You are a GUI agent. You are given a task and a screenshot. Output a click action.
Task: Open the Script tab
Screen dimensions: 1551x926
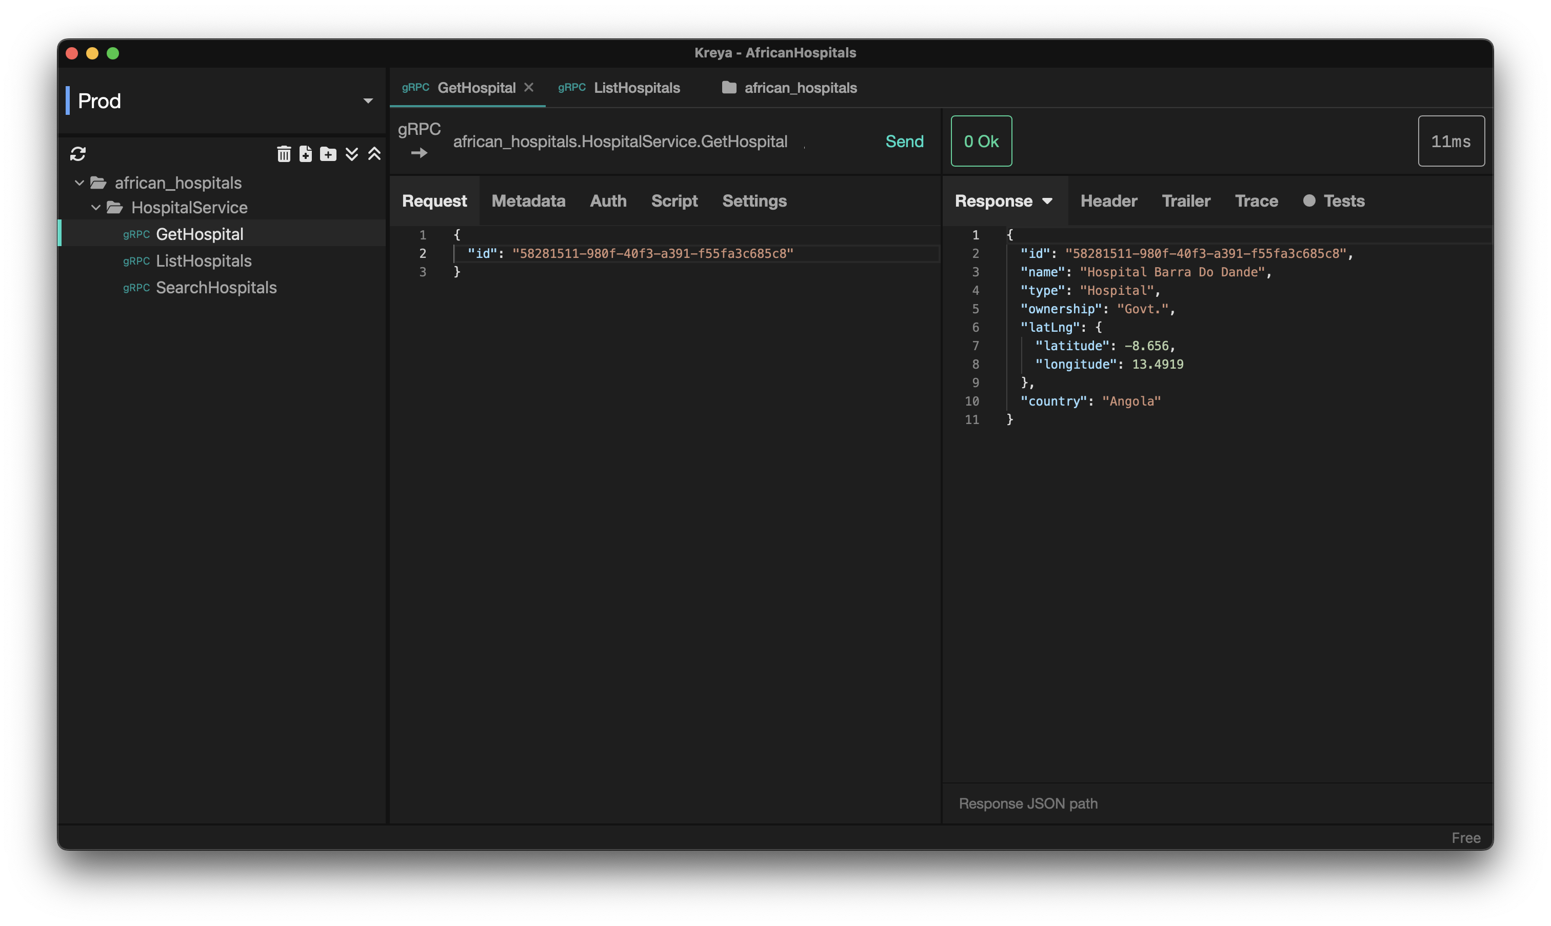coord(674,201)
